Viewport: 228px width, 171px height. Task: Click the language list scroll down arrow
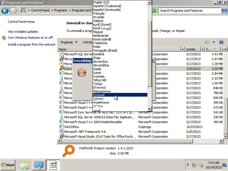coord(149,109)
